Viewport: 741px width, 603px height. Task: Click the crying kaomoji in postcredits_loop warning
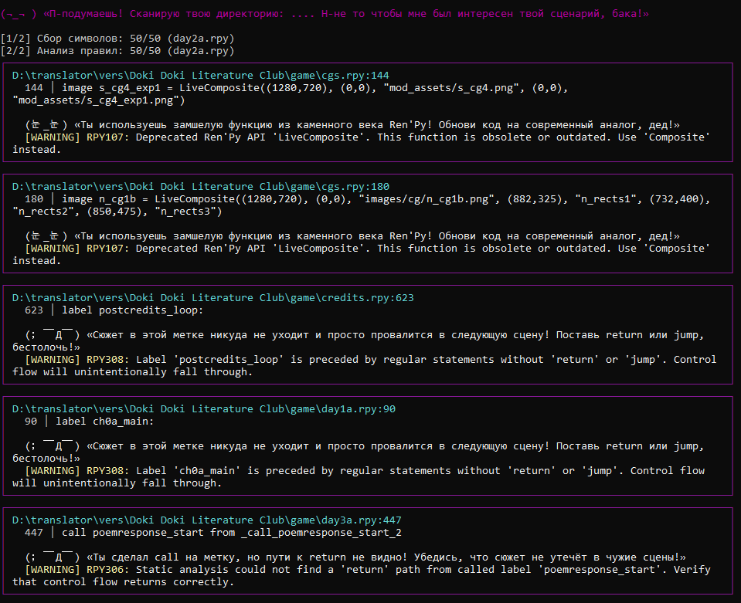53,335
